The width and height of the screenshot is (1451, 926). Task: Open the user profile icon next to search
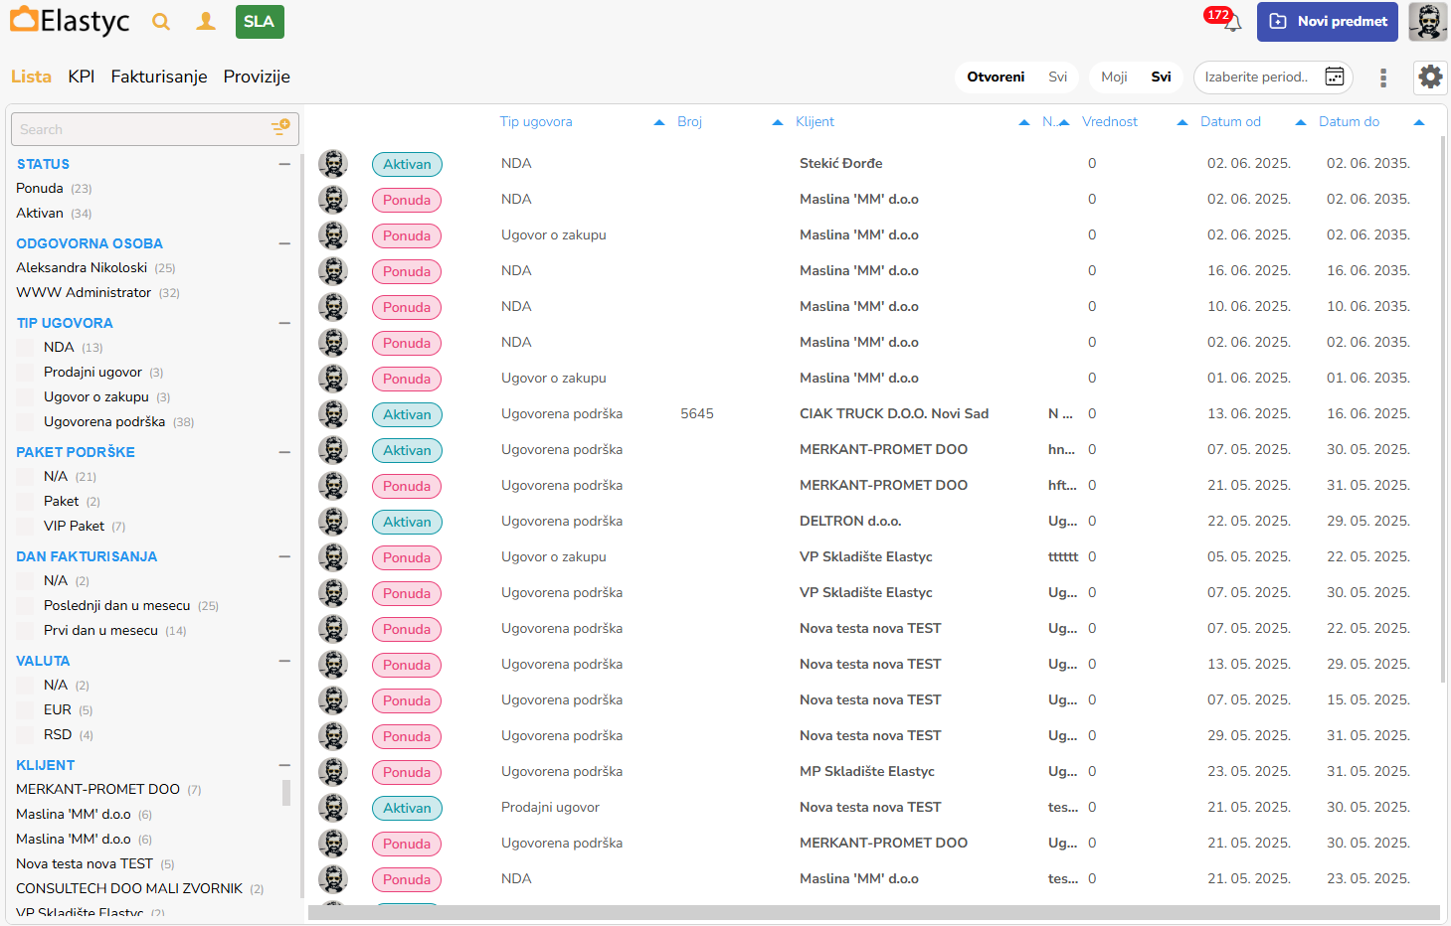coord(206,22)
